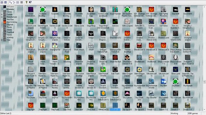Viewport: 206px width, 115px height.
Task: Select the Sector Zone game icon
Action: (x=79, y=21)
